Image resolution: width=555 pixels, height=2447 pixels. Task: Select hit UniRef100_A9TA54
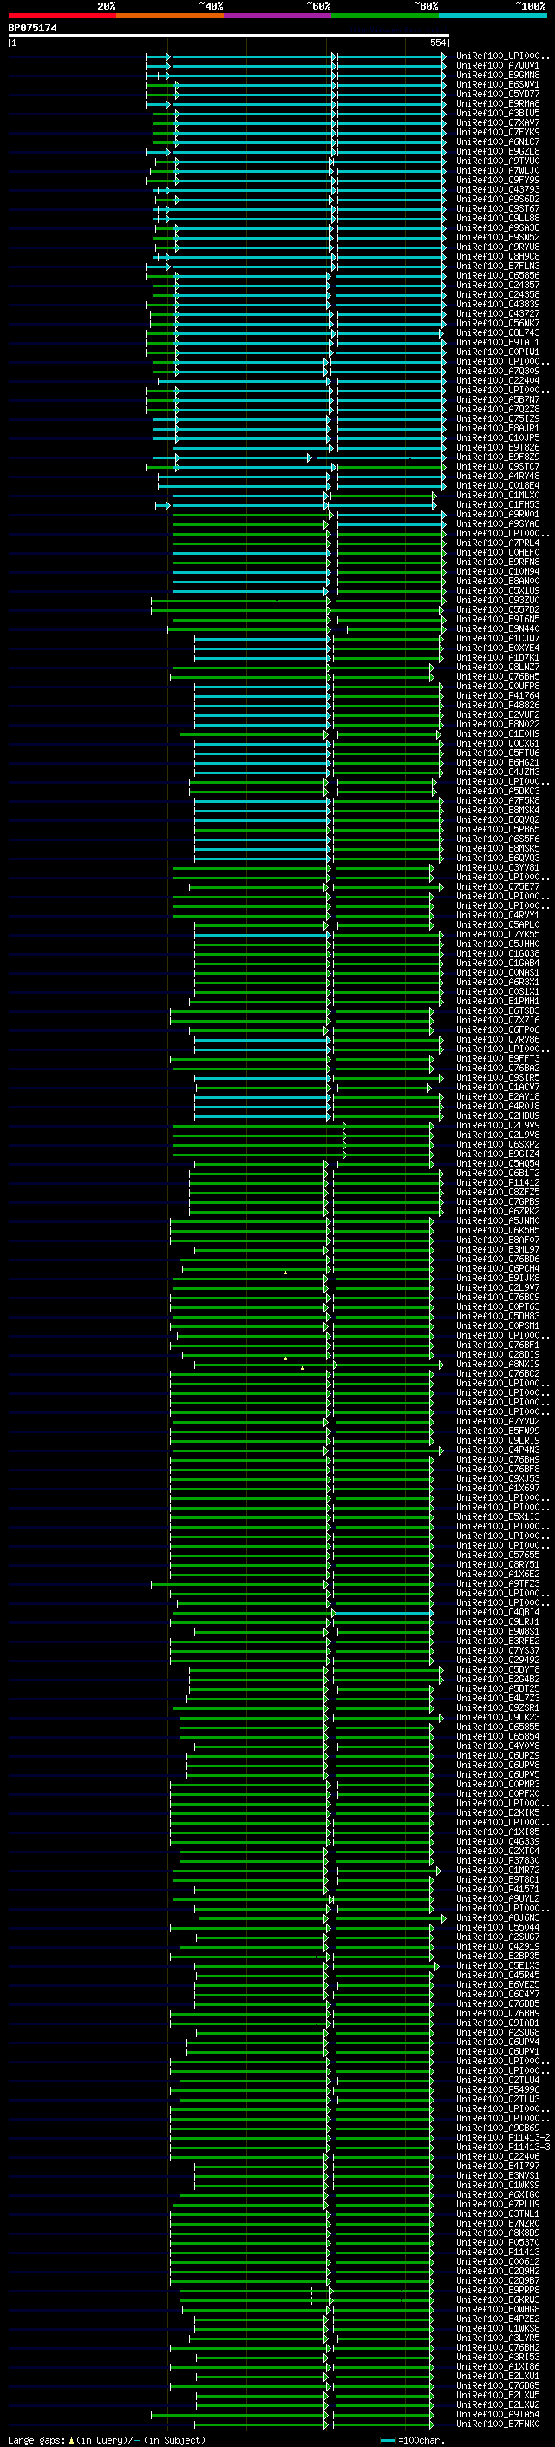click(x=497, y=2414)
